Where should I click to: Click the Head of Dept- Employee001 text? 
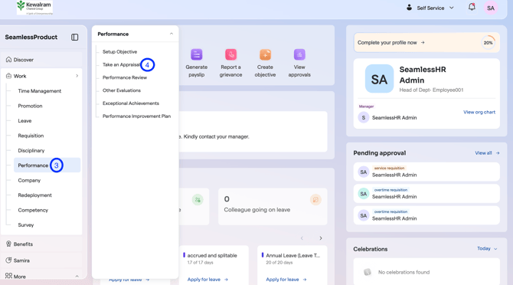pos(431,90)
